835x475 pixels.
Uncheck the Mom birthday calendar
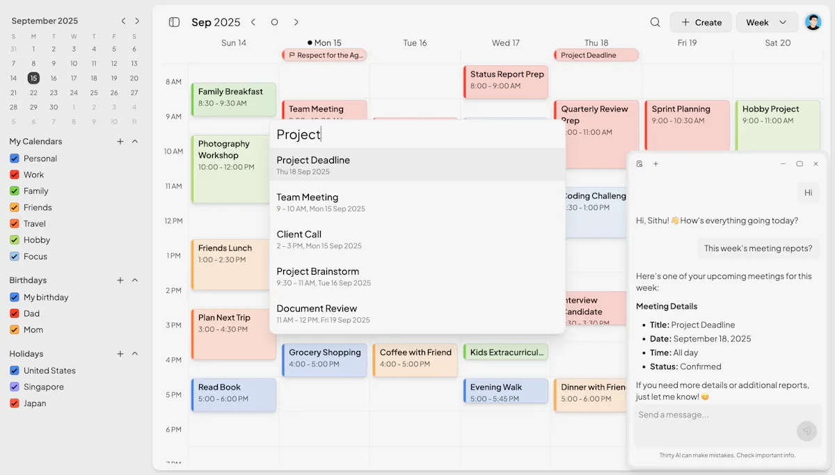[x=14, y=330]
